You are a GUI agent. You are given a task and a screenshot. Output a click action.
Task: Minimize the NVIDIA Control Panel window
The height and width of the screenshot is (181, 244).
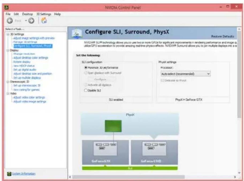pos(221,7)
